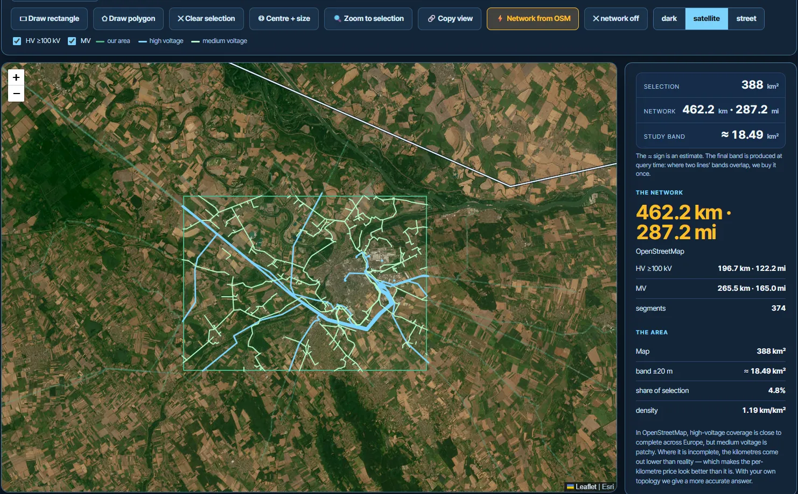The height and width of the screenshot is (494, 798).
Task: Activate the Draw polygon tool
Action: coord(128,19)
